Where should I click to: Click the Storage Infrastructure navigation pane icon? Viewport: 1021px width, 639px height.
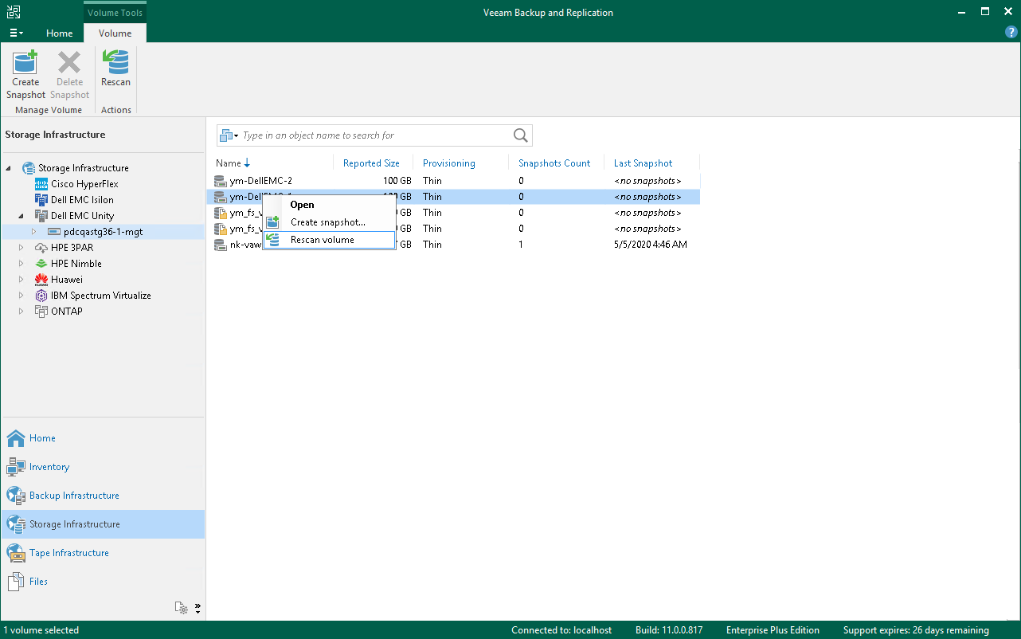pos(16,524)
